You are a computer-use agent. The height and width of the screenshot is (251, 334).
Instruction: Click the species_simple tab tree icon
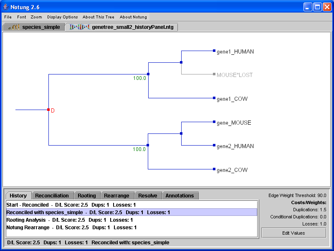[x=14, y=27]
